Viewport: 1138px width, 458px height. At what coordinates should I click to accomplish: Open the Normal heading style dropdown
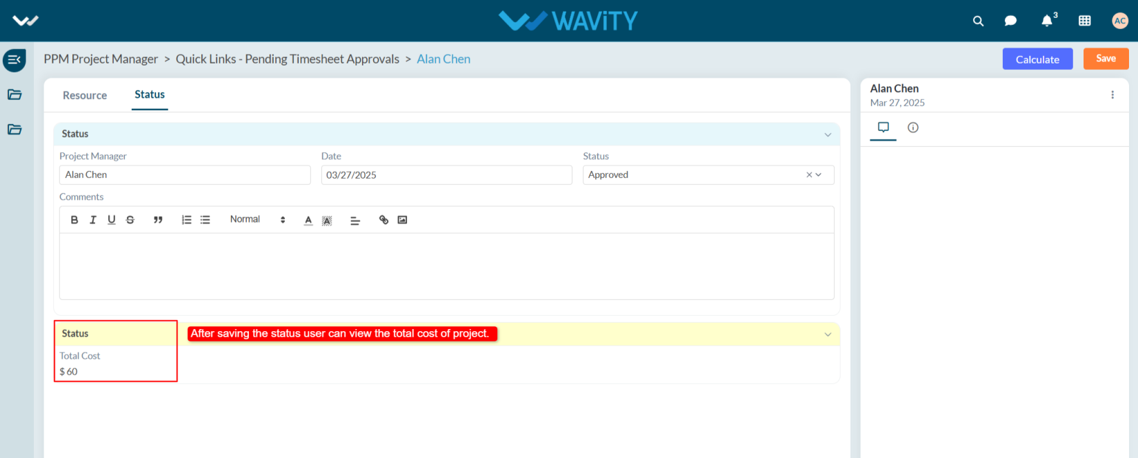pos(257,219)
